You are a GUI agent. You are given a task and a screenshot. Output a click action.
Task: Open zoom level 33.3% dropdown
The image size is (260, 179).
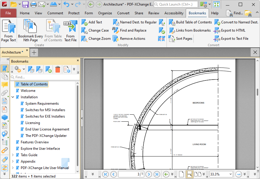[x=230, y=174]
